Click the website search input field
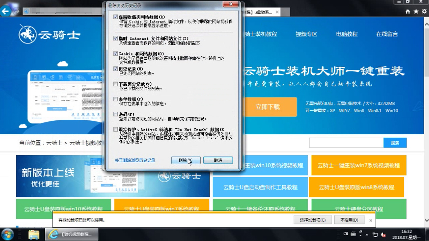Screen dimensions: 429x241 point(347,143)
